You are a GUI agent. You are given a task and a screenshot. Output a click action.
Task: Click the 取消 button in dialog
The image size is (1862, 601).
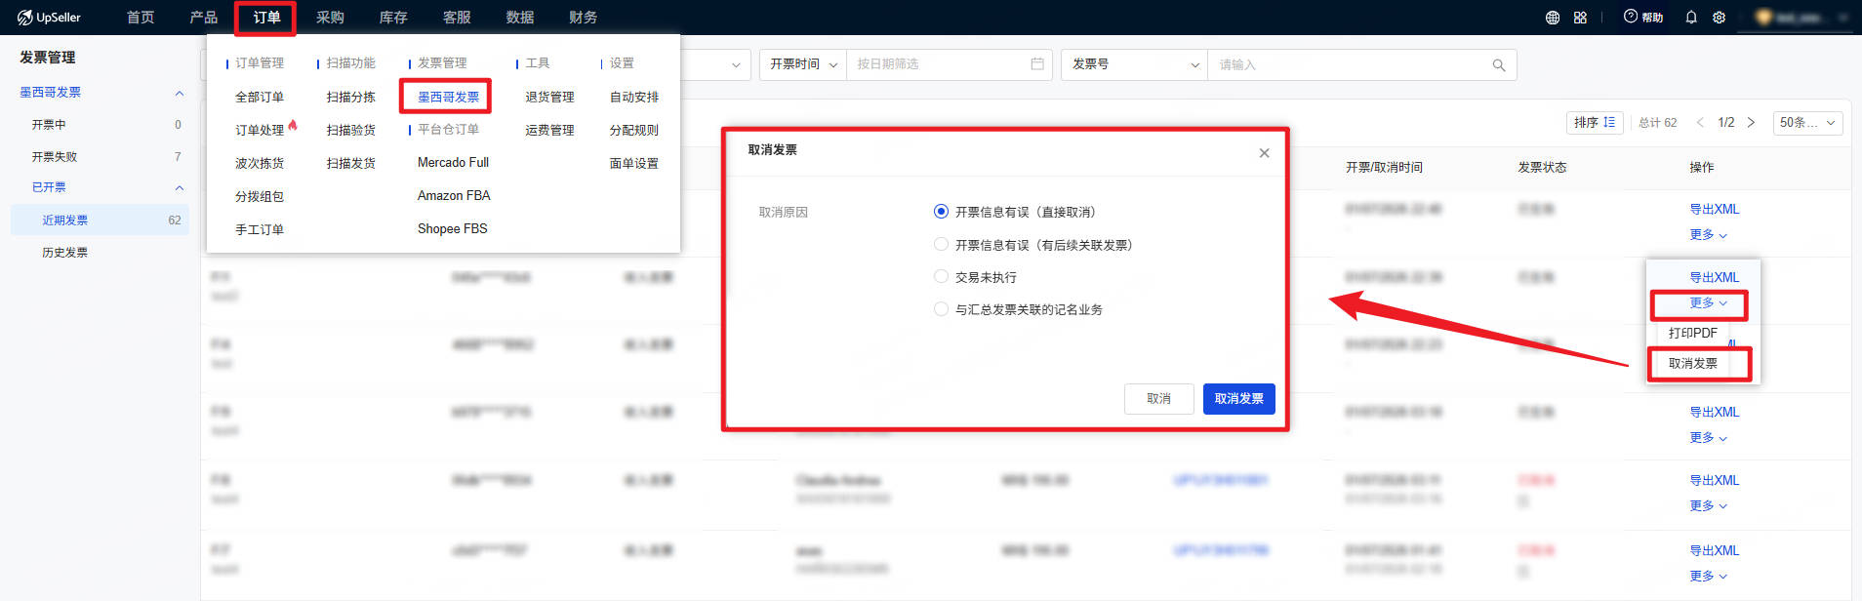click(x=1158, y=398)
